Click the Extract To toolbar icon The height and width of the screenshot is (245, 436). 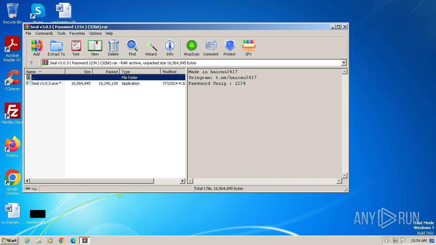click(56, 48)
